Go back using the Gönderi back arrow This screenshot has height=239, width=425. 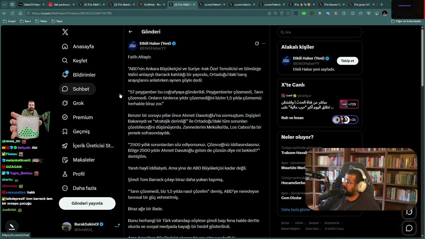pos(130,32)
